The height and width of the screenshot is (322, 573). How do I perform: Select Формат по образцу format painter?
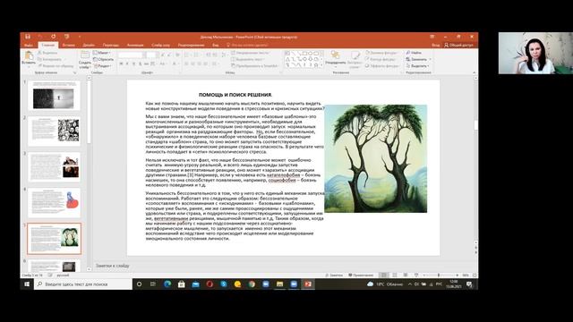click(56, 65)
